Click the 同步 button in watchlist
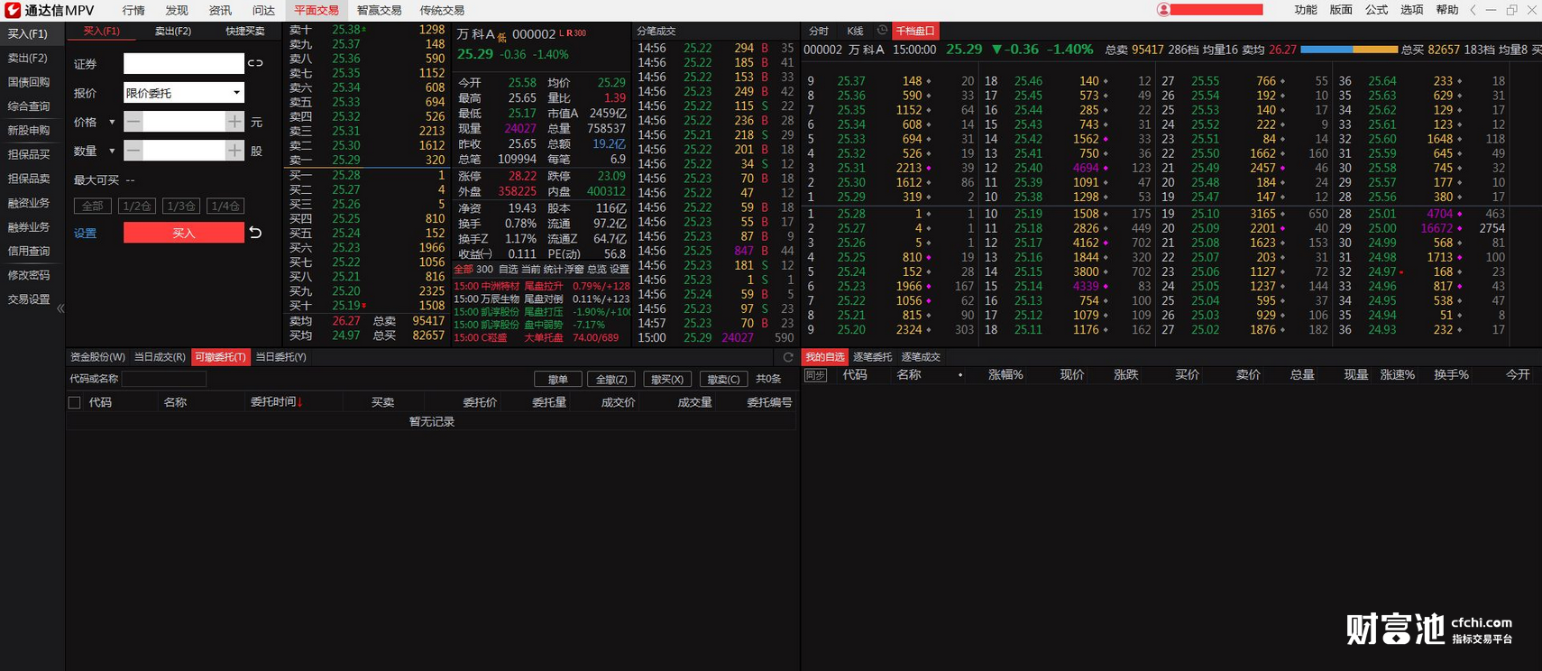The width and height of the screenshot is (1542, 671). pos(815,375)
